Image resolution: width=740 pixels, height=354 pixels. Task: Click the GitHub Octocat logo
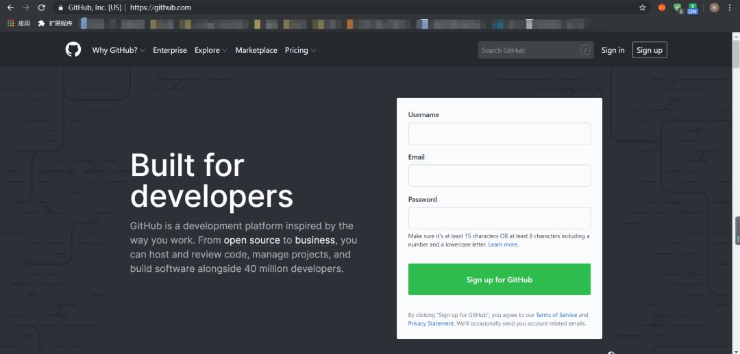(x=73, y=49)
